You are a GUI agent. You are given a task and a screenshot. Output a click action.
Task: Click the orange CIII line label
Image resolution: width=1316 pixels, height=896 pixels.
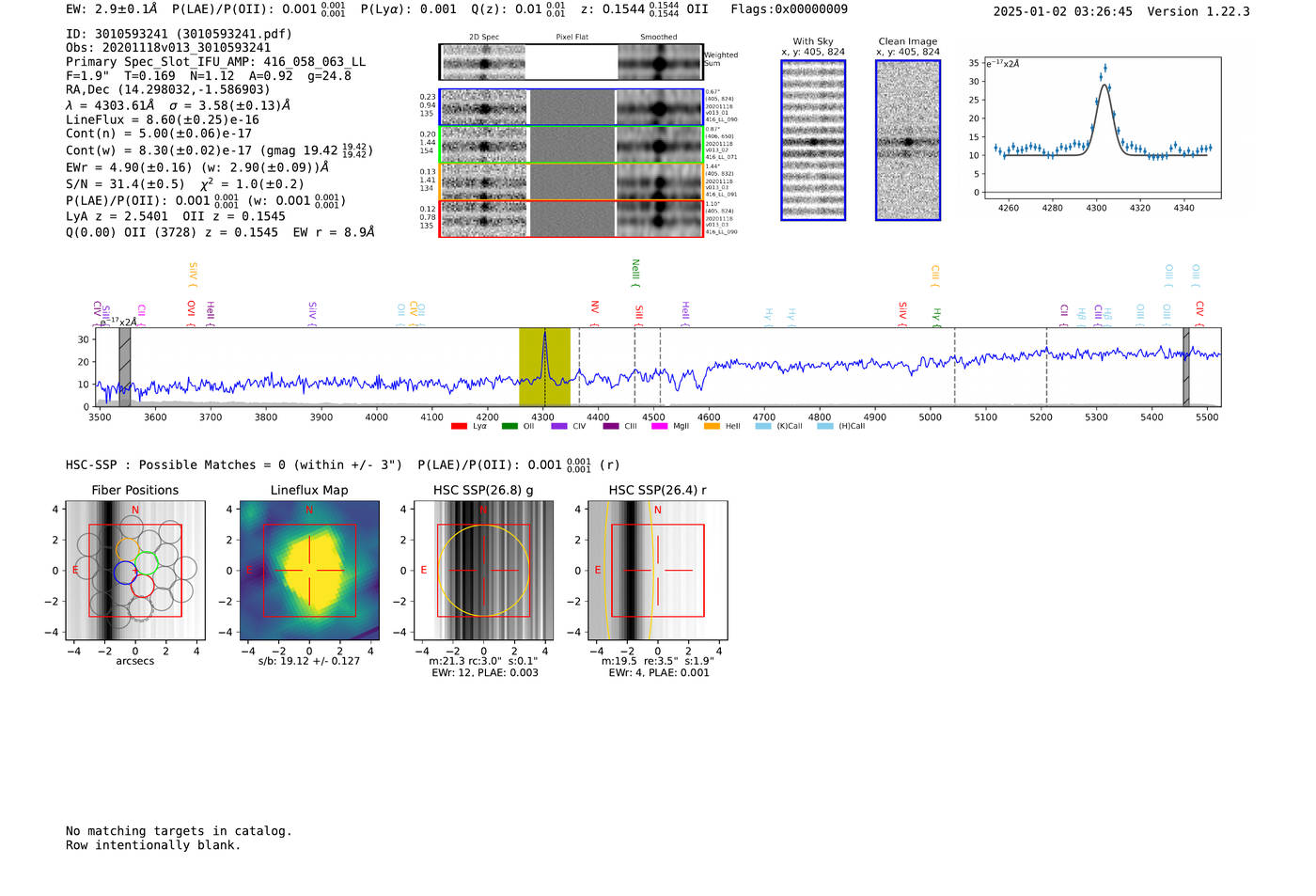point(935,275)
